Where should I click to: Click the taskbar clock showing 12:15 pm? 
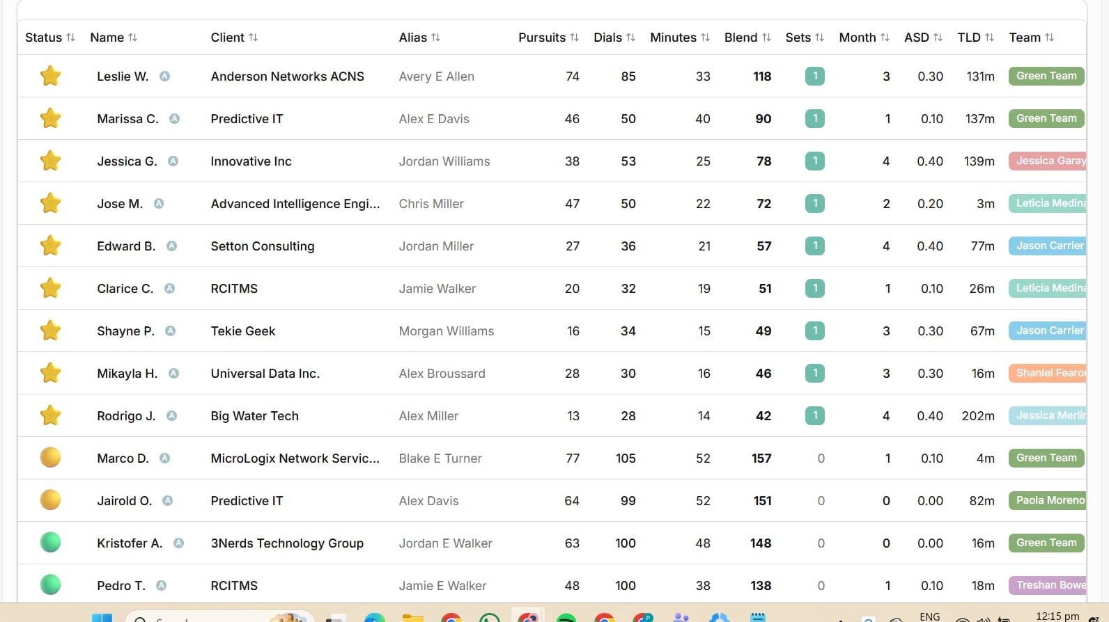coord(1057,616)
